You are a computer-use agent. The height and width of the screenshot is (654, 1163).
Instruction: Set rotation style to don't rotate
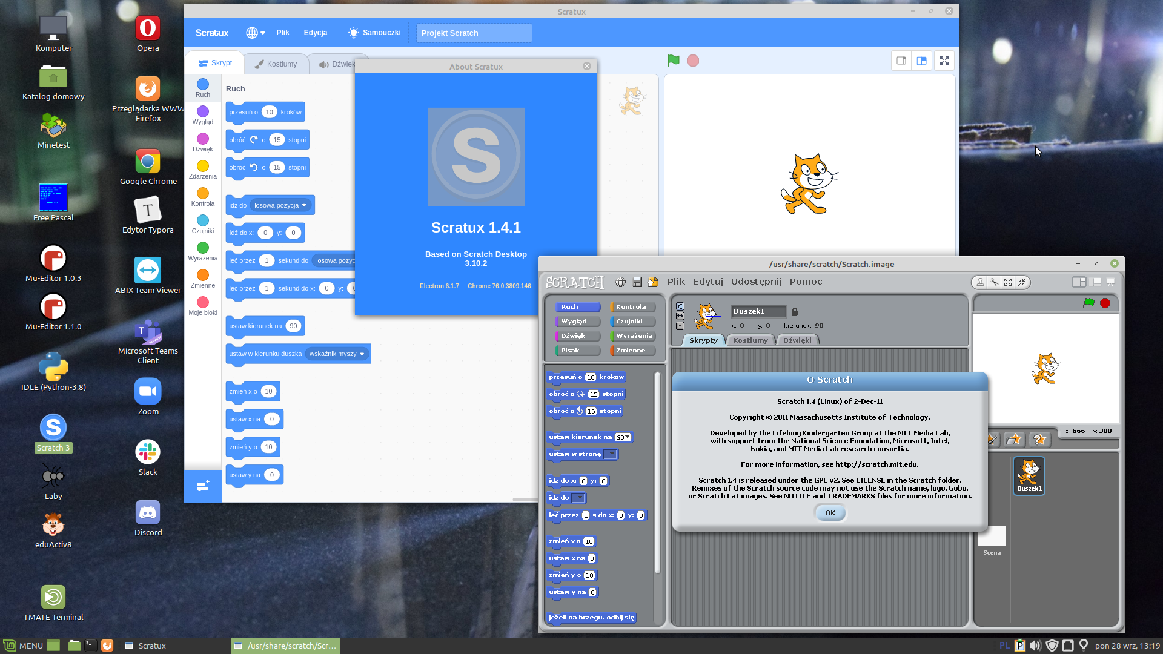680,326
